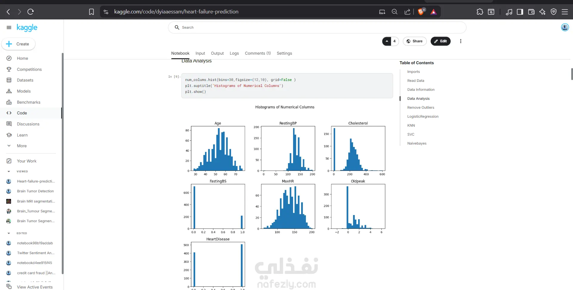The image size is (573, 290).
Task: Open the notebook three-dot options menu
Action: click(460, 41)
